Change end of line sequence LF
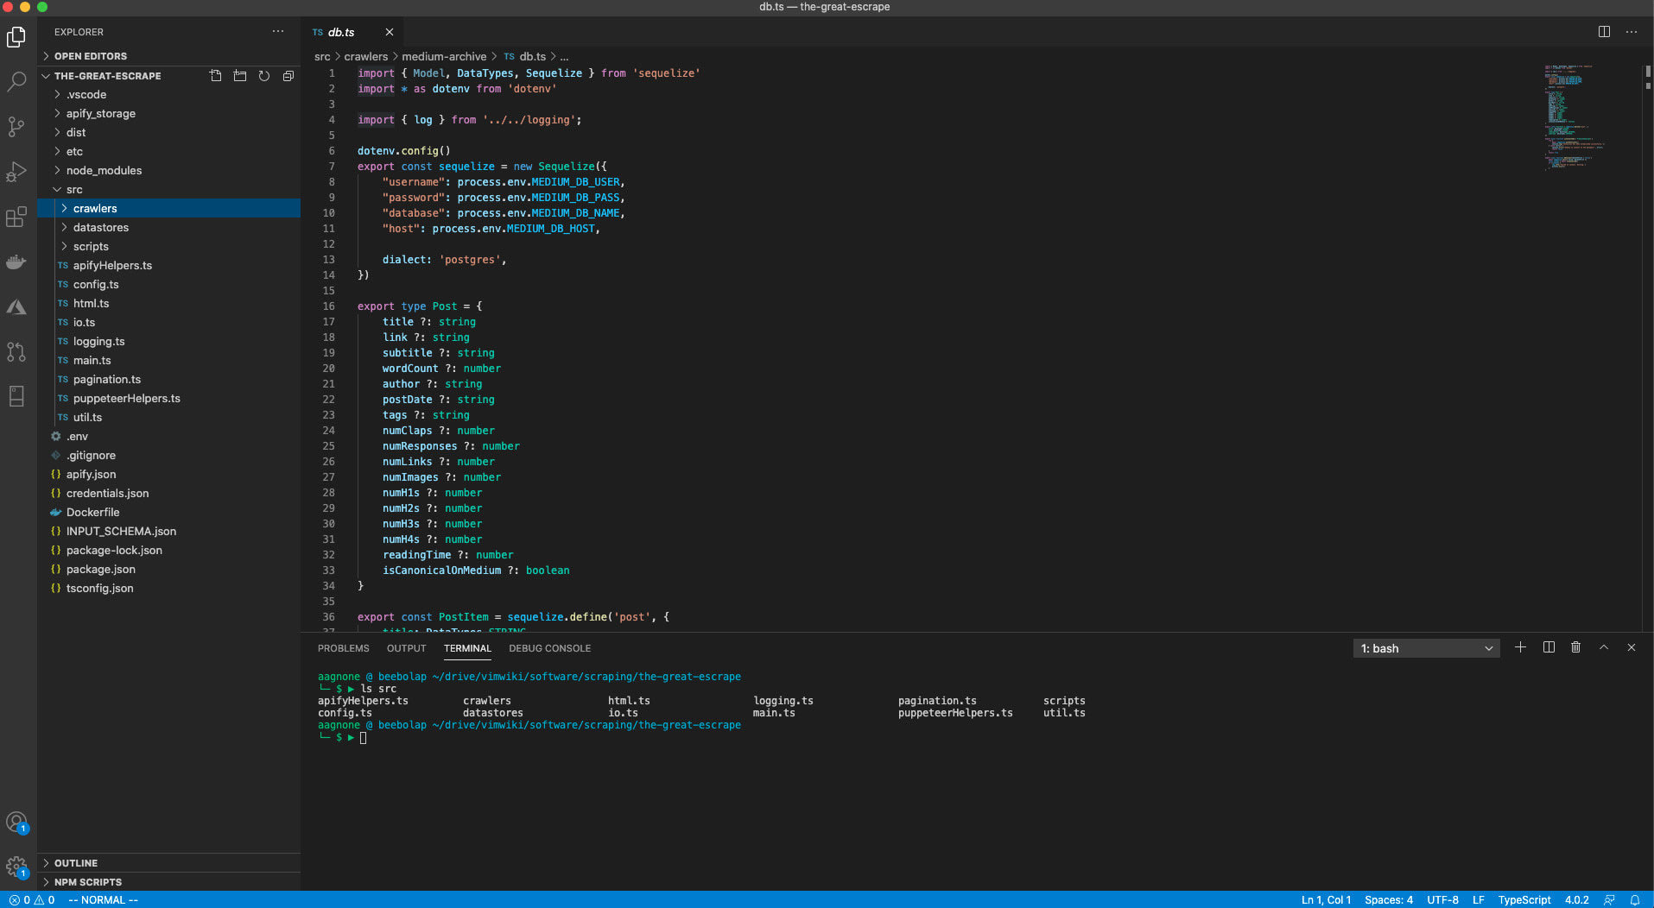This screenshot has height=908, width=1654. coord(1479,899)
